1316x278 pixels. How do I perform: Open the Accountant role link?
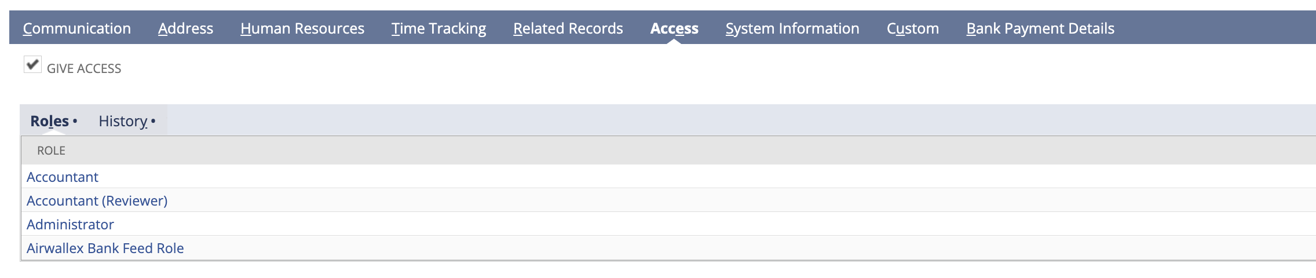pos(63,177)
